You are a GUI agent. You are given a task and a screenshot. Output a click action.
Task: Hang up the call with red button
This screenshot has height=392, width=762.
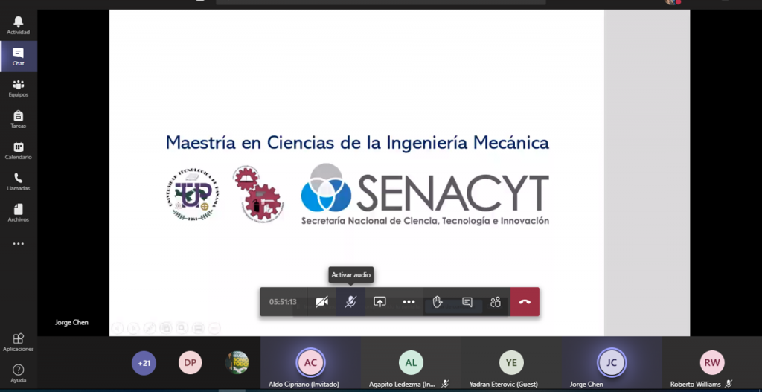coord(525,302)
